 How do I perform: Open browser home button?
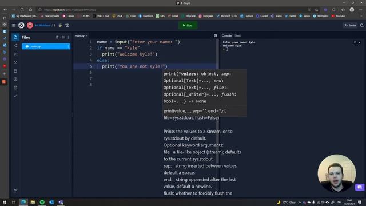(x=30, y=10)
